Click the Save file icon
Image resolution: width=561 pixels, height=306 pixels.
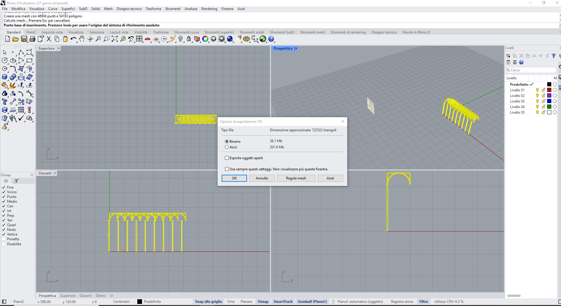[24, 39]
